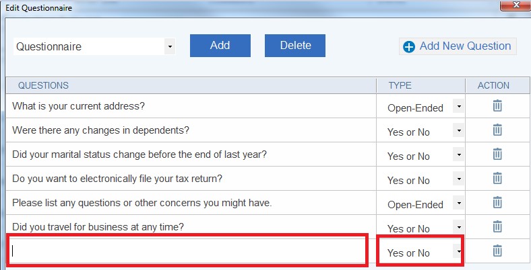Delete the current address question
The height and width of the screenshot is (270, 531).
pos(497,105)
